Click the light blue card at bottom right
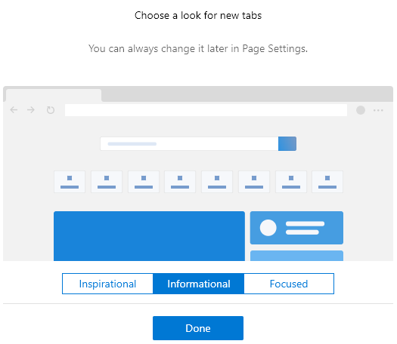 point(296,256)
